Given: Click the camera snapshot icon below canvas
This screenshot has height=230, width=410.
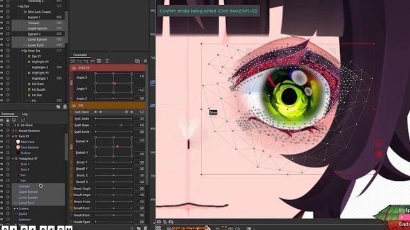Looking at the screenshot, I should coord(159,222).
